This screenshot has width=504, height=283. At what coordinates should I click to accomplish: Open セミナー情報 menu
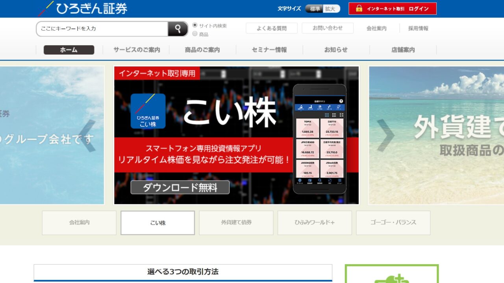pos(269,50)
